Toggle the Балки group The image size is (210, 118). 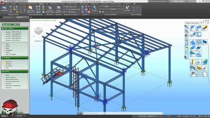[8, 75]
